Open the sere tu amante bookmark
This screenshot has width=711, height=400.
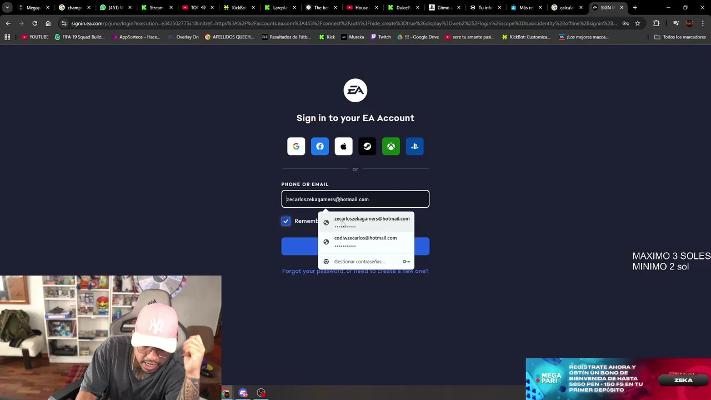470,37
